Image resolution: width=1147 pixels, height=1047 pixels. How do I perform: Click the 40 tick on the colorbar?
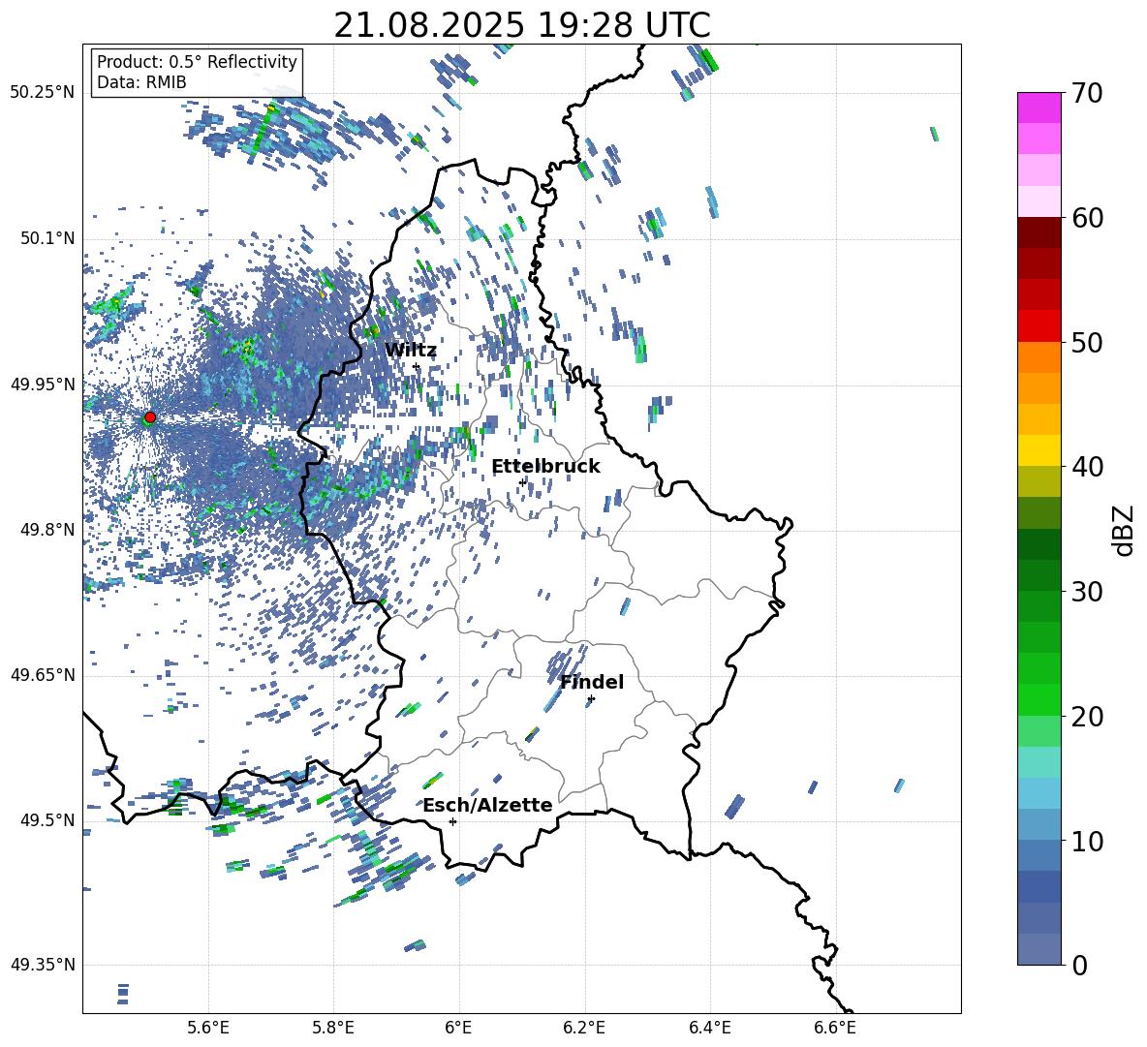tap(1087, 467)
